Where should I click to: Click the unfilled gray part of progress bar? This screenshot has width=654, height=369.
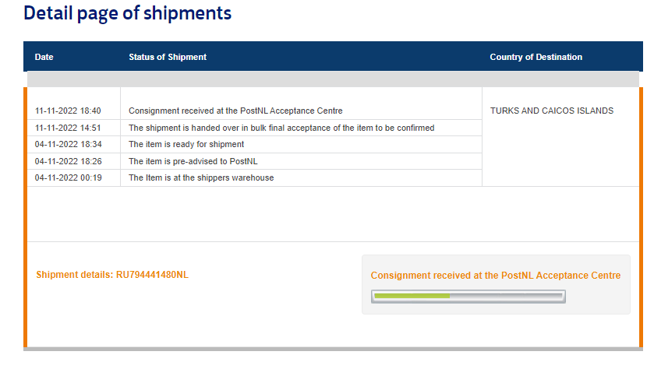pyautogui.click(x=507, y=296)
